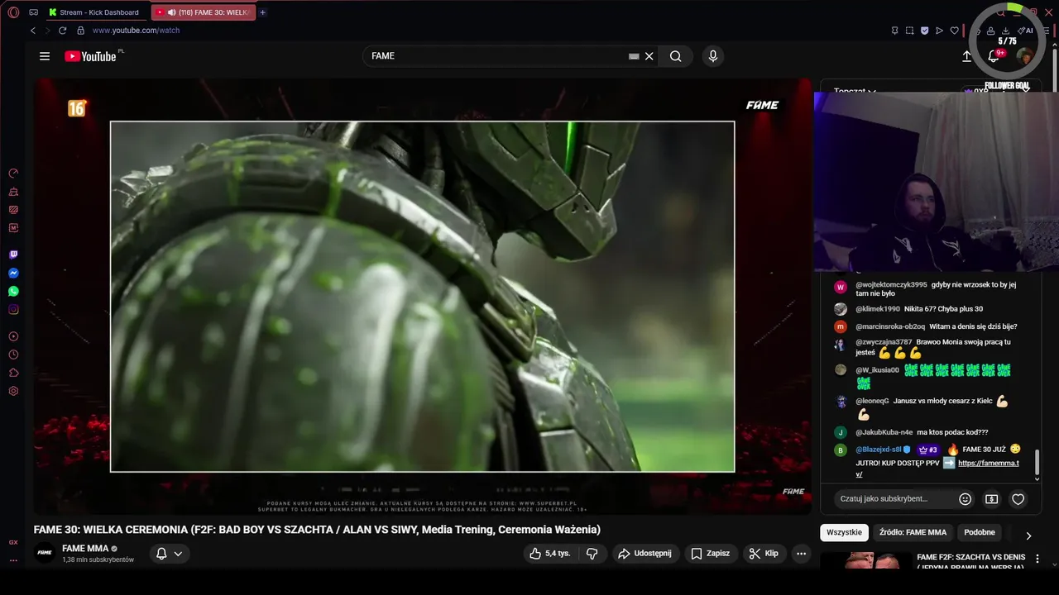Open the Udostępnij share button
The width and height of the screenshot is (1059, 595).
[645, 554]
